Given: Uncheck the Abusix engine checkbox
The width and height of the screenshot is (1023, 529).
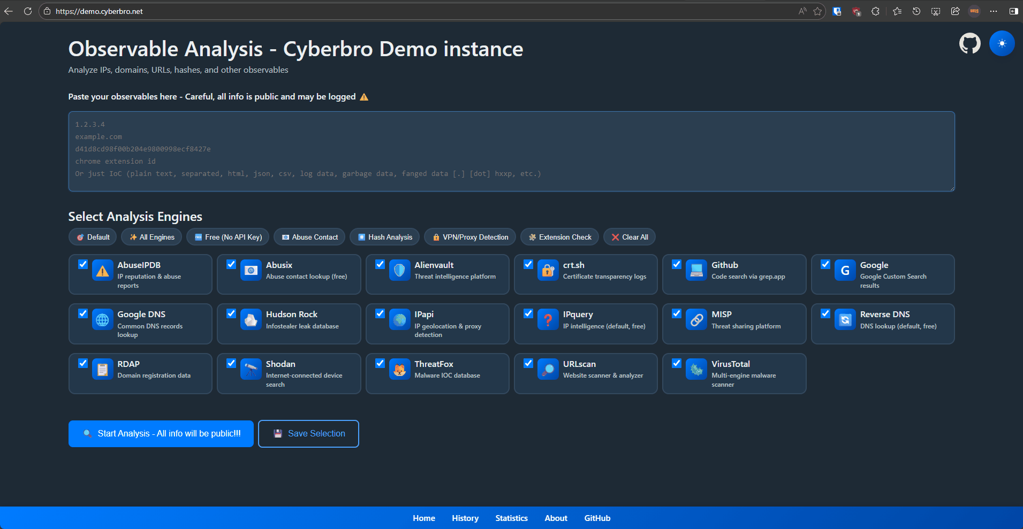Looking at the screenshot, I should click(x=231, y=264).
